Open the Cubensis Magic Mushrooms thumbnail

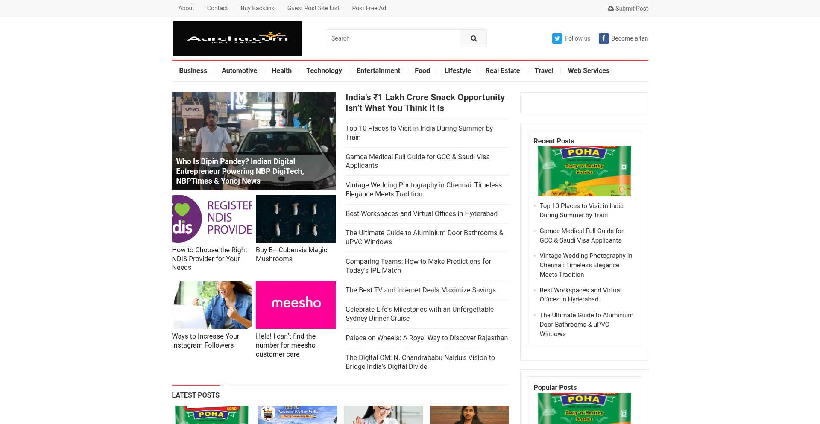tap(296, 219)
